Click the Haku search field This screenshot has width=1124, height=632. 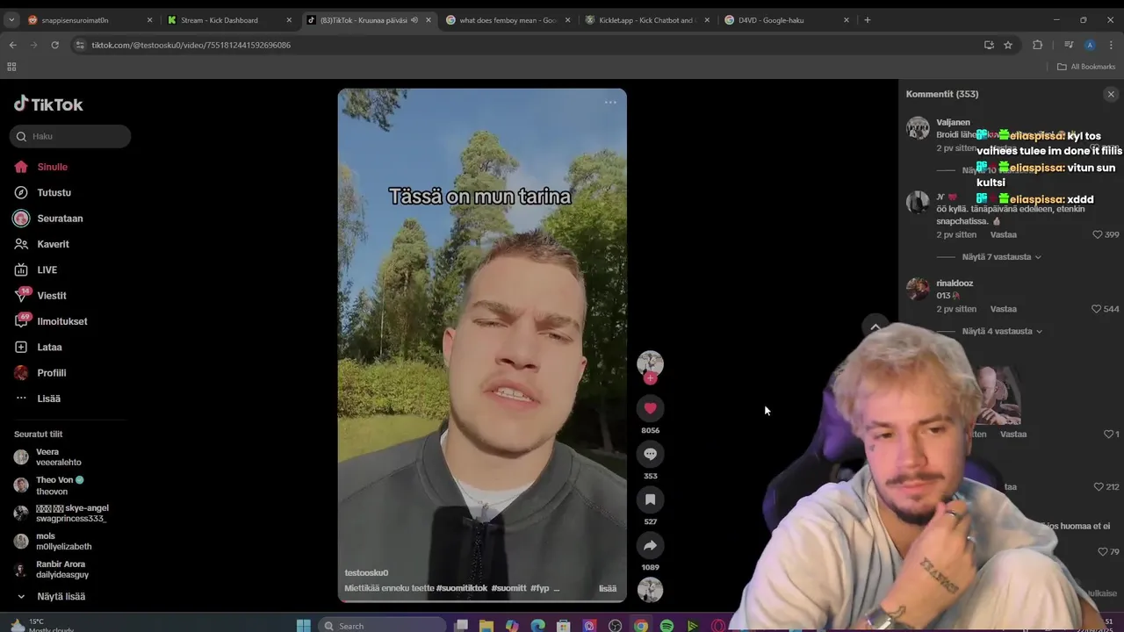tap(70, 136)
